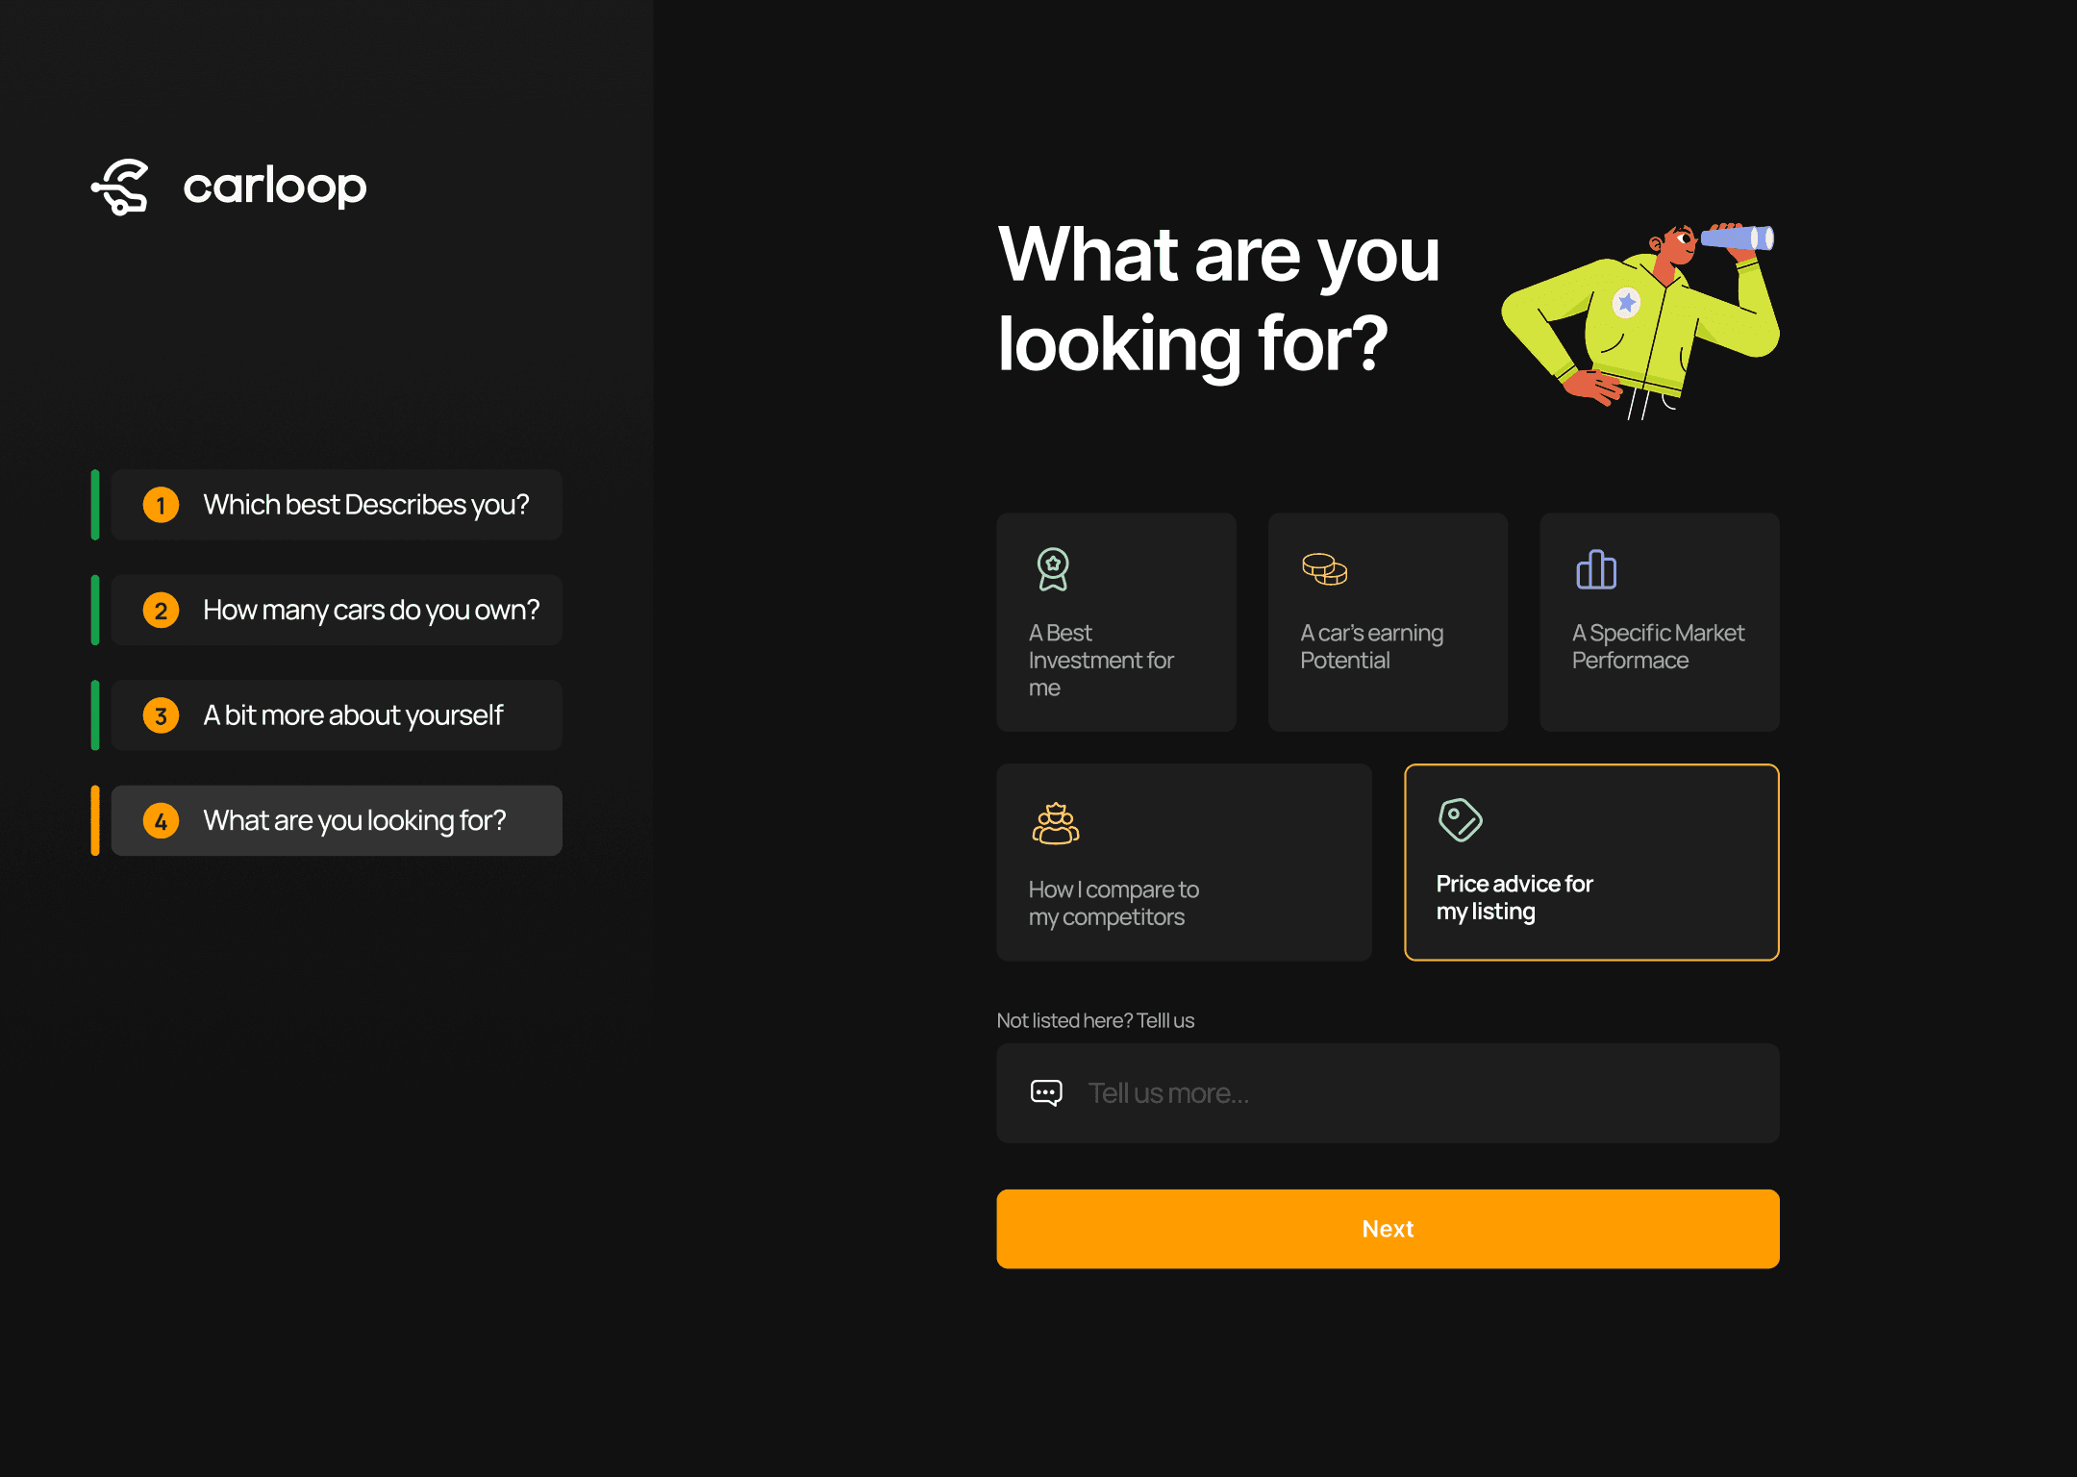Viewport: 2077px width, 1477px height.
Task: Click the group of people competitors icon
Action: [1055, 824]
